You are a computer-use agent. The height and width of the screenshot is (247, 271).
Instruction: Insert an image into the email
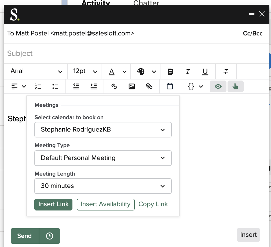click(x=132, y=86)
